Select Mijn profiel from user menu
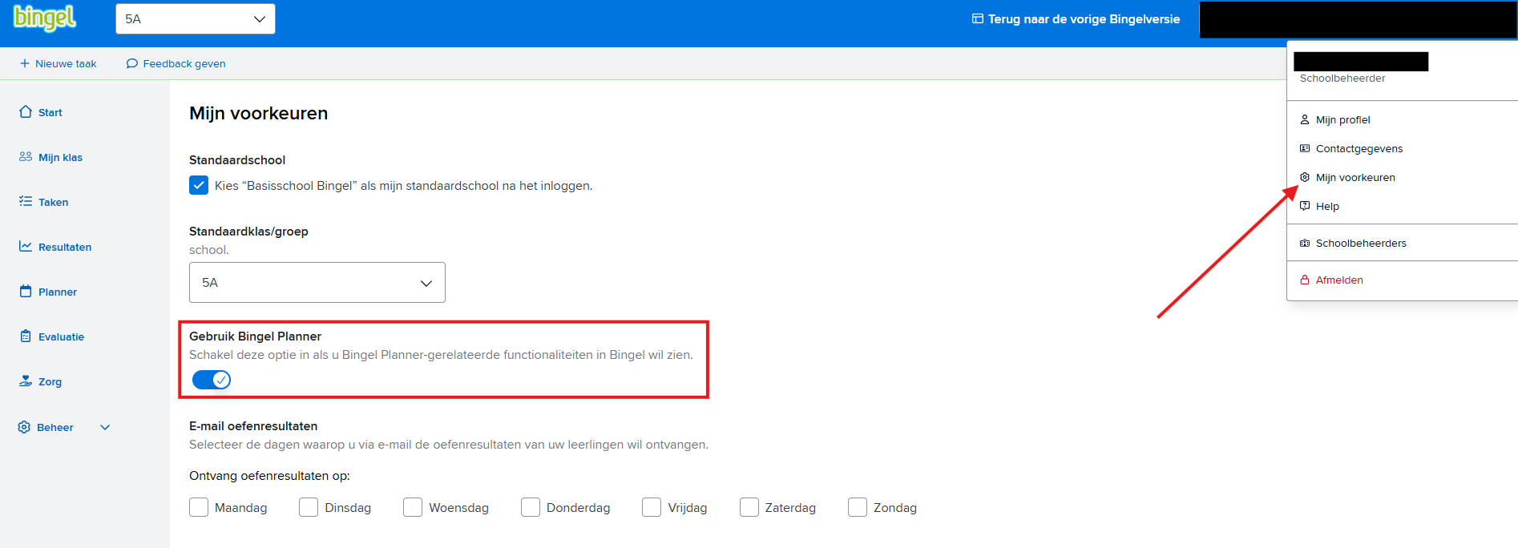The image size is (1518, 548). coord(1342,119)
